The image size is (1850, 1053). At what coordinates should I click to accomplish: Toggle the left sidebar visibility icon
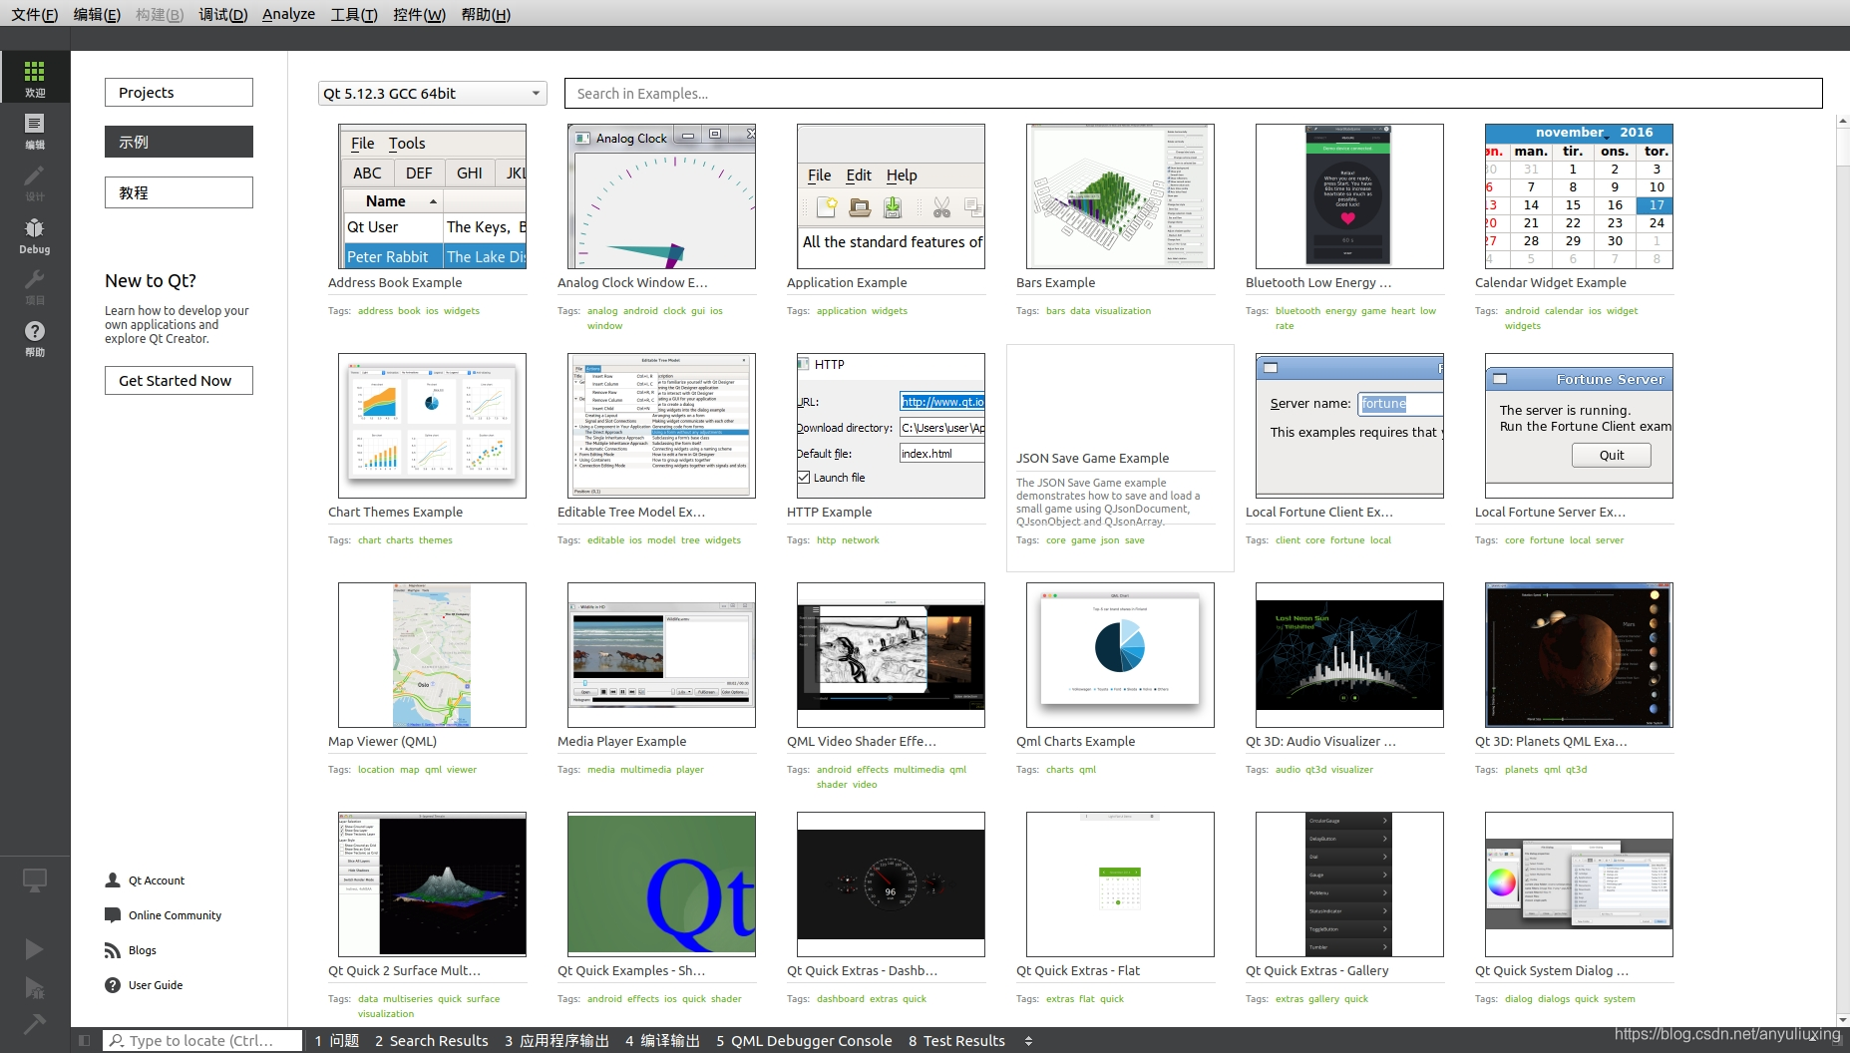(84, 1040)
